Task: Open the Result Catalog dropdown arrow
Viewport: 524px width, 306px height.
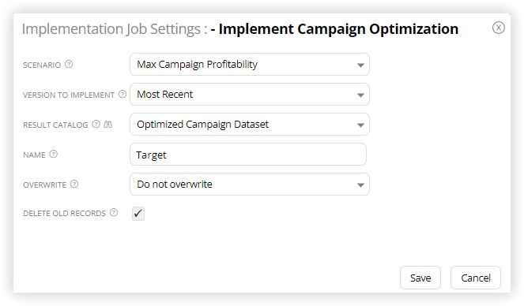Action: (x=360, y=125)
